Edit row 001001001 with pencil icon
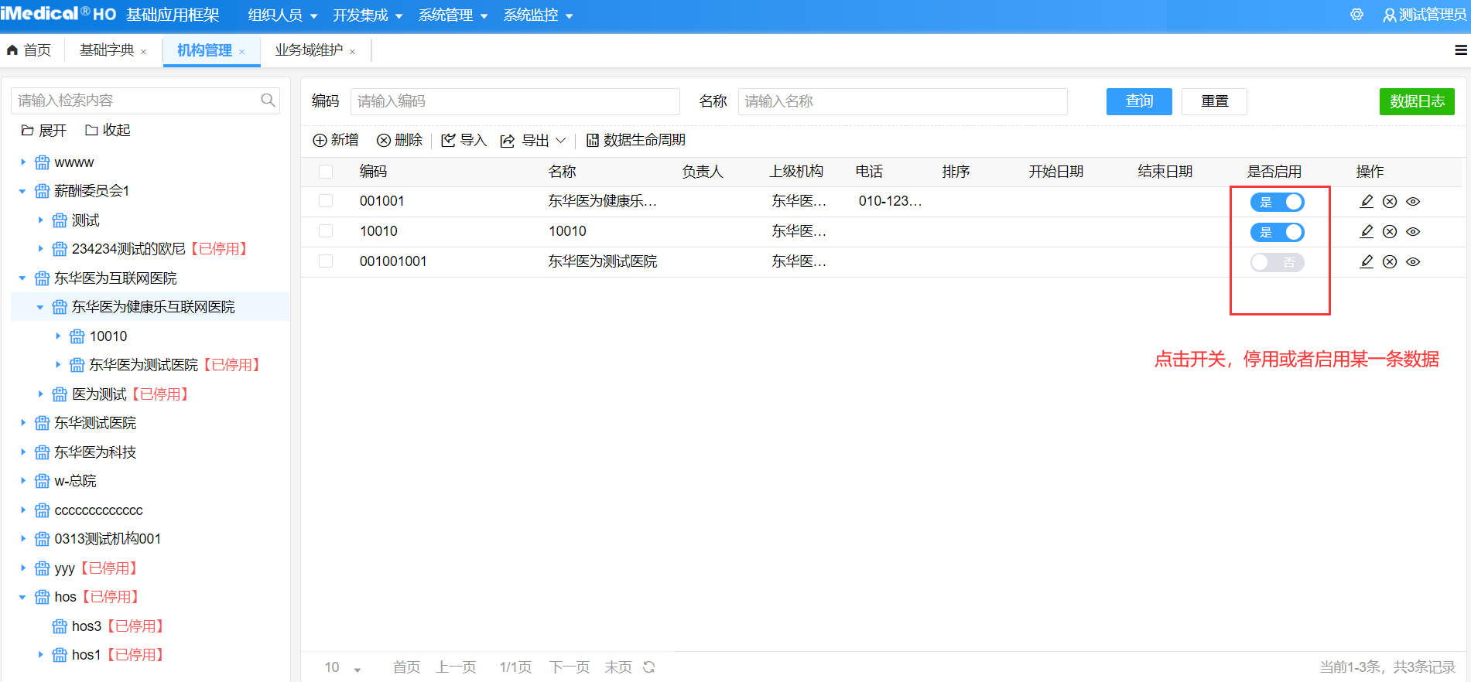This screenshot has height=682, width=1471. point(1367,261)
